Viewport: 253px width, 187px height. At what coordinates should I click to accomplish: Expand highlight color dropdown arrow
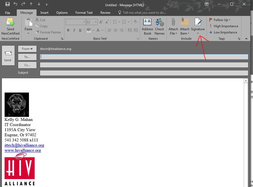(93, 30)
